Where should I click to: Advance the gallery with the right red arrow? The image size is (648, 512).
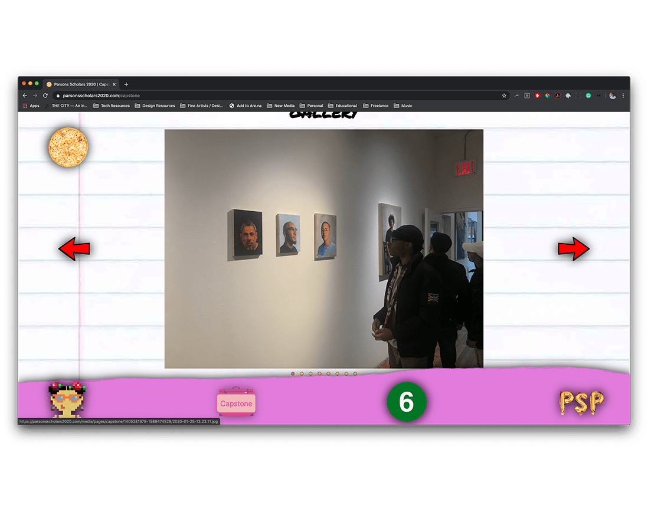[574, 248]
